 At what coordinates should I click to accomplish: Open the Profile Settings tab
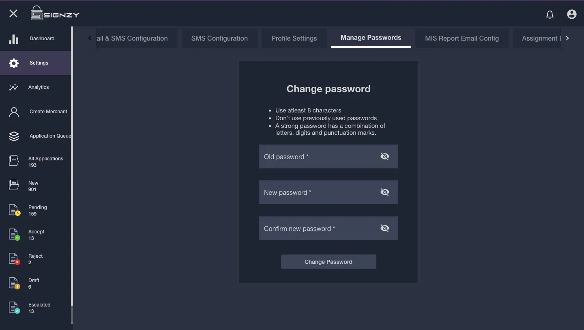pyautogui.click(x=294, y=38)
